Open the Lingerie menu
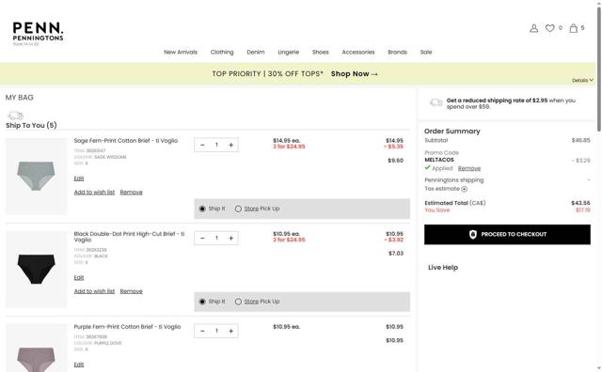 point(289,53)
